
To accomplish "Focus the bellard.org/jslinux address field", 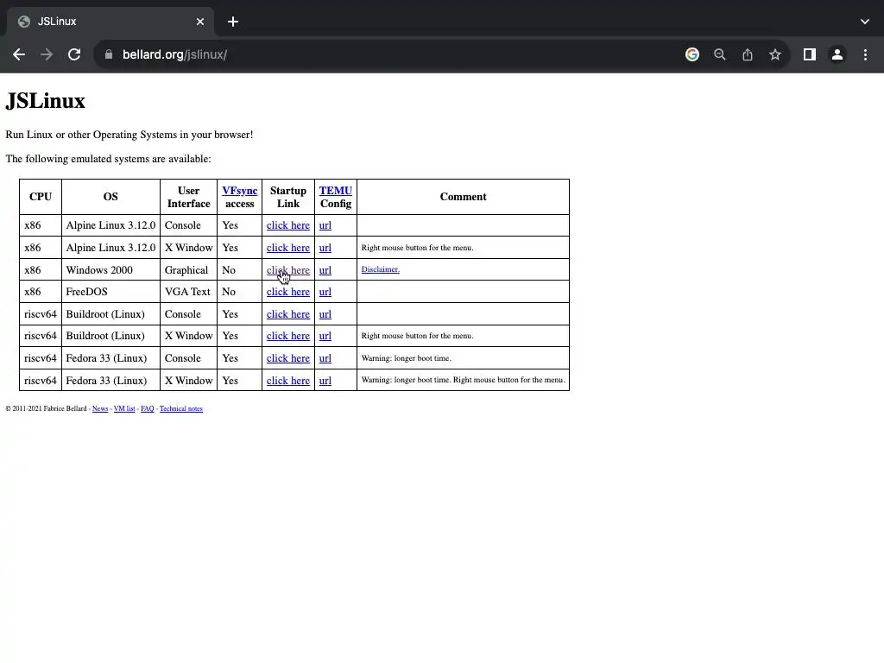I will (389, 54).
